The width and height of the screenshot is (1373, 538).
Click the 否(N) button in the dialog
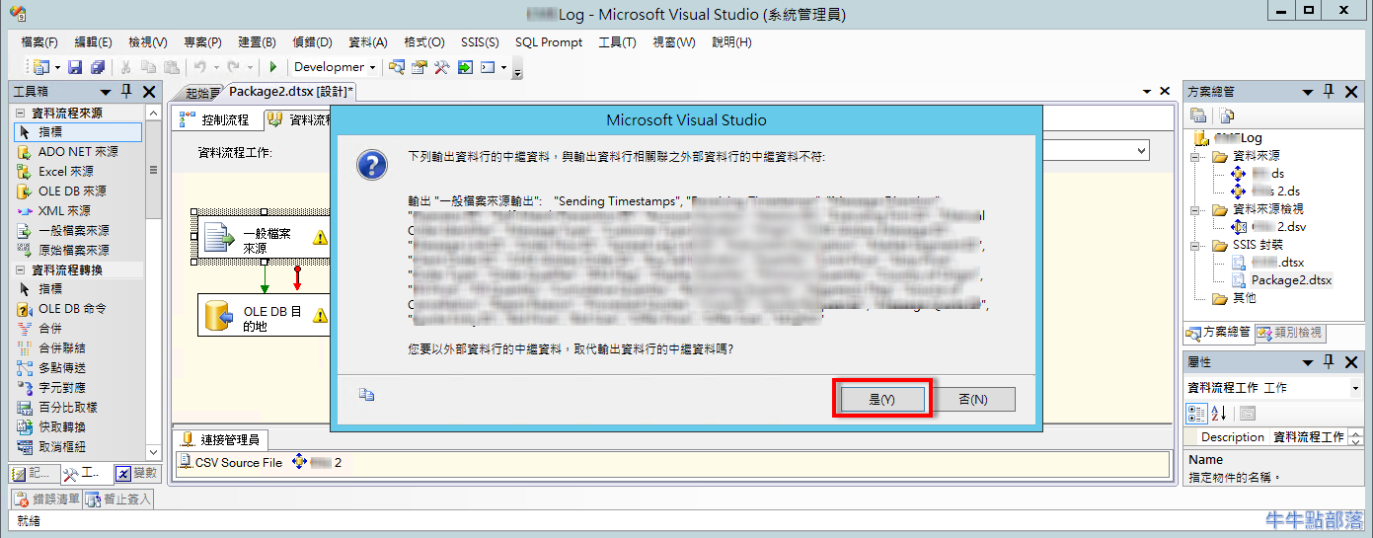pos(972,399)
